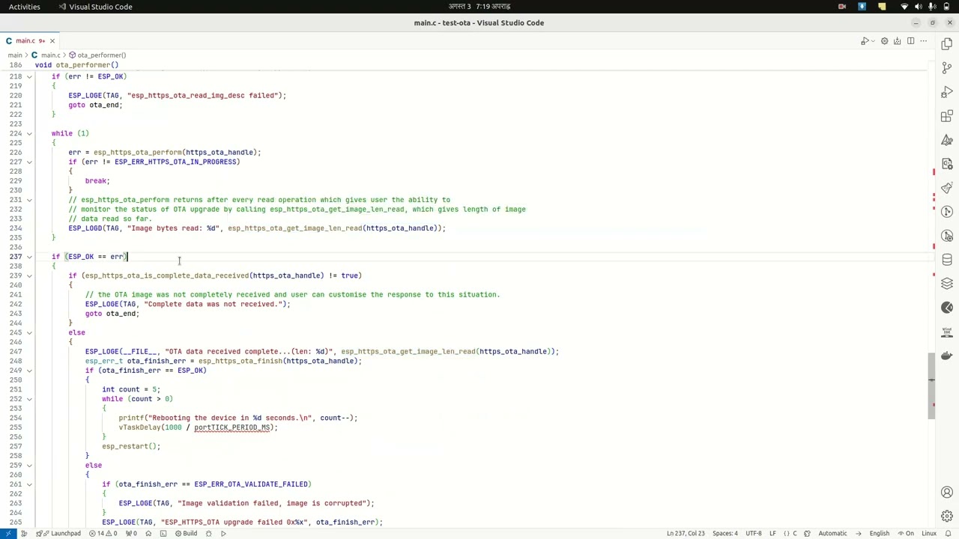
Task: Toggle the On indicator in status bar
Action: click(906, 534)
